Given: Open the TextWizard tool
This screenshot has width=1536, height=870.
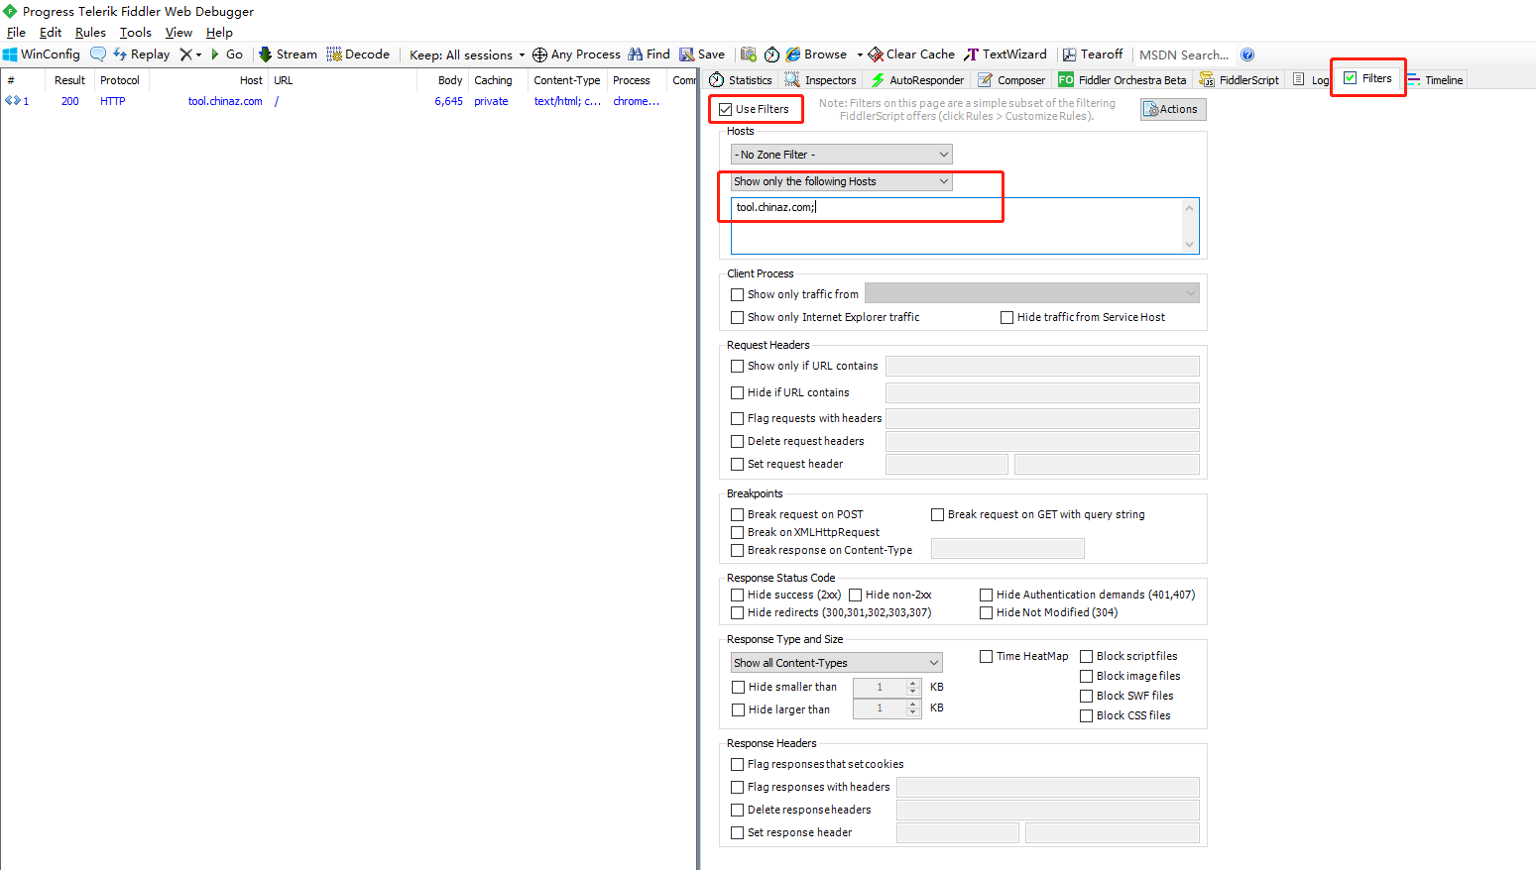Looking at the screenshot, I should pos(1005,54).
